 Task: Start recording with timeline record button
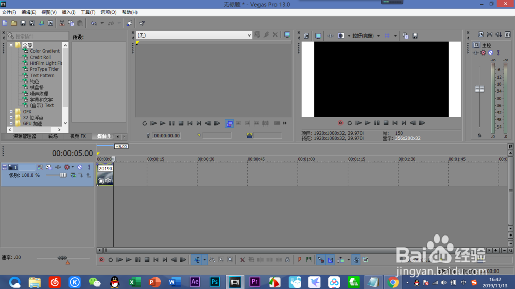click(x=101, y=260)
